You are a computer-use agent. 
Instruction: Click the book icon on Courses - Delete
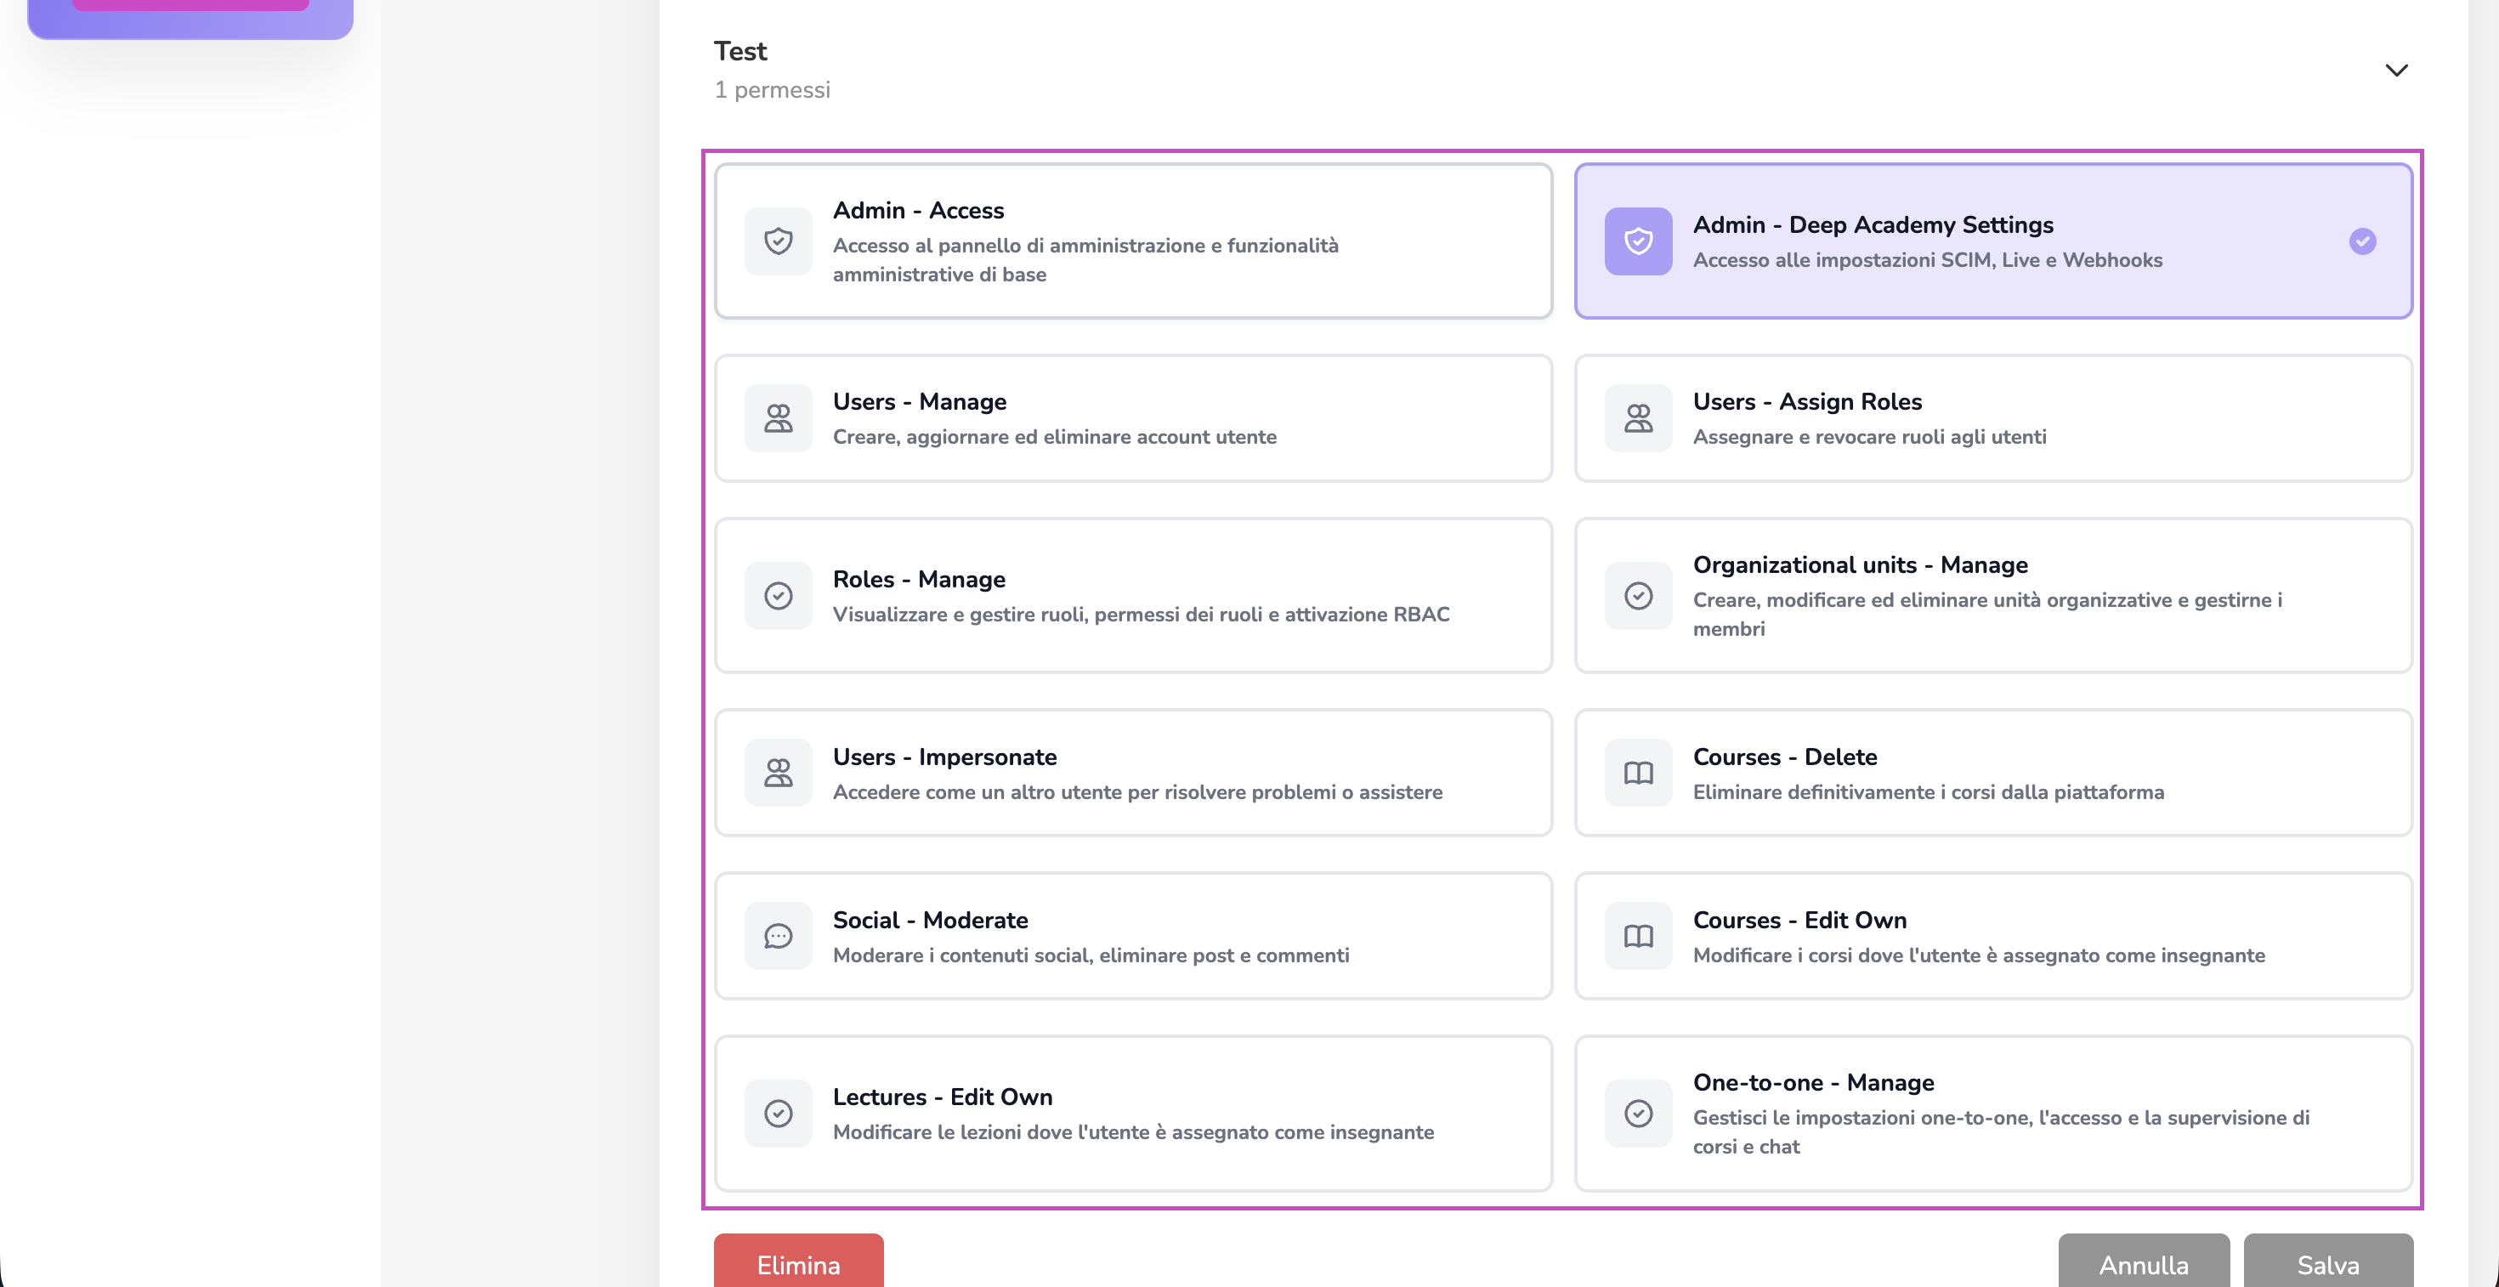(x=1638, y=773)
